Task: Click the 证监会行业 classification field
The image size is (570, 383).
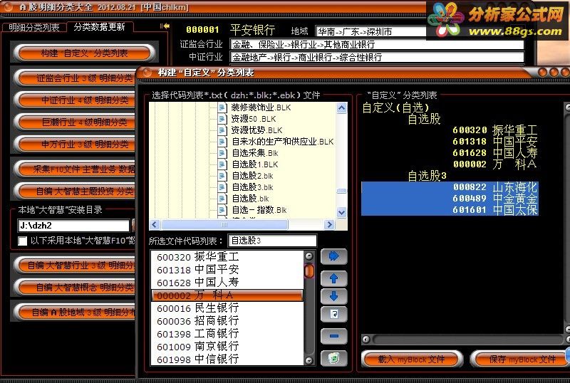Action: [x=377, y=44]
